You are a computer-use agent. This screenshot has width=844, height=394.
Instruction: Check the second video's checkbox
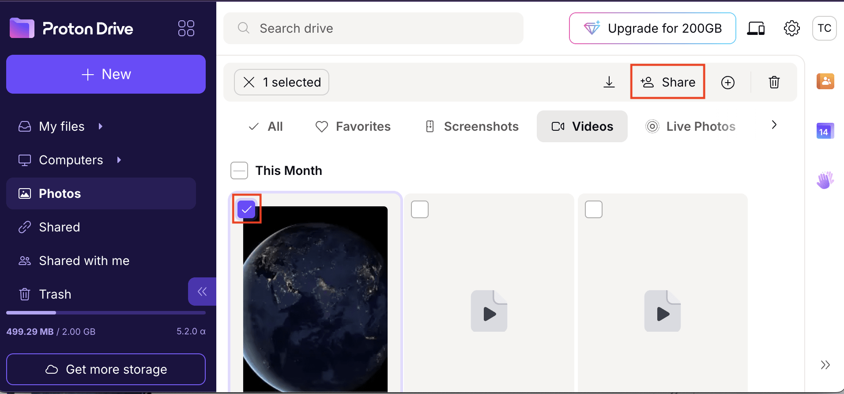(420, 209)
